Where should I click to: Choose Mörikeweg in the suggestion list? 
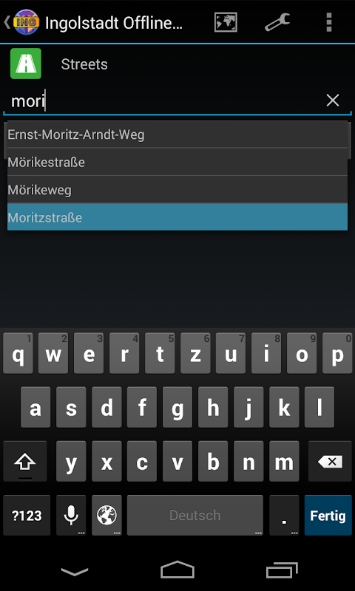[177, 190]
